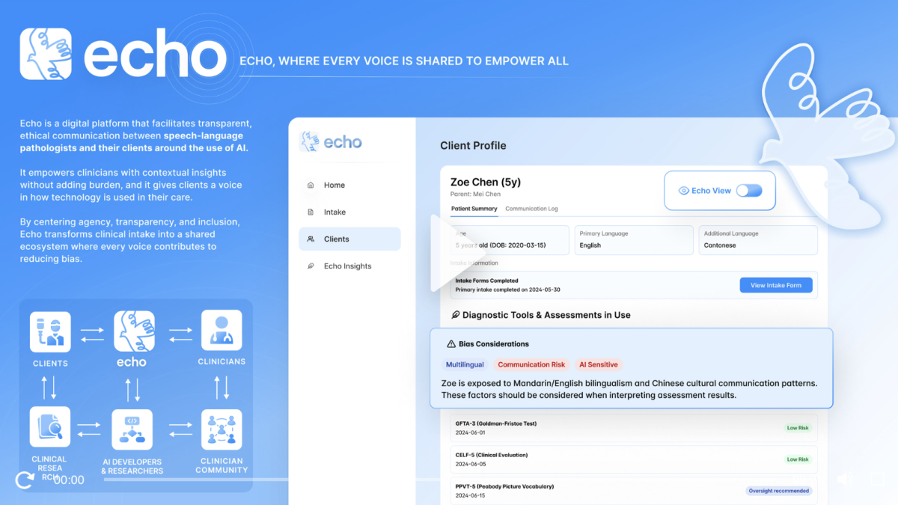Click the replay icon beside the timestamp
The image size is (898, 505).
point(25,480)
